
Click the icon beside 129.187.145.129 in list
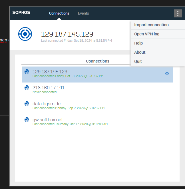click(x=27, y=72)
